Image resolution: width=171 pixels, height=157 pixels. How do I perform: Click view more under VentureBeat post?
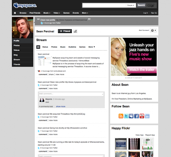point(60,74)
